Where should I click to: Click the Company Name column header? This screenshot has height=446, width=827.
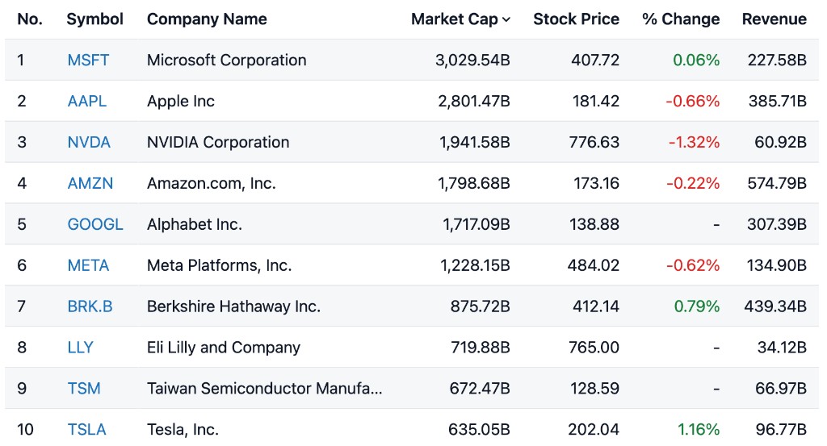pos(207,19)
